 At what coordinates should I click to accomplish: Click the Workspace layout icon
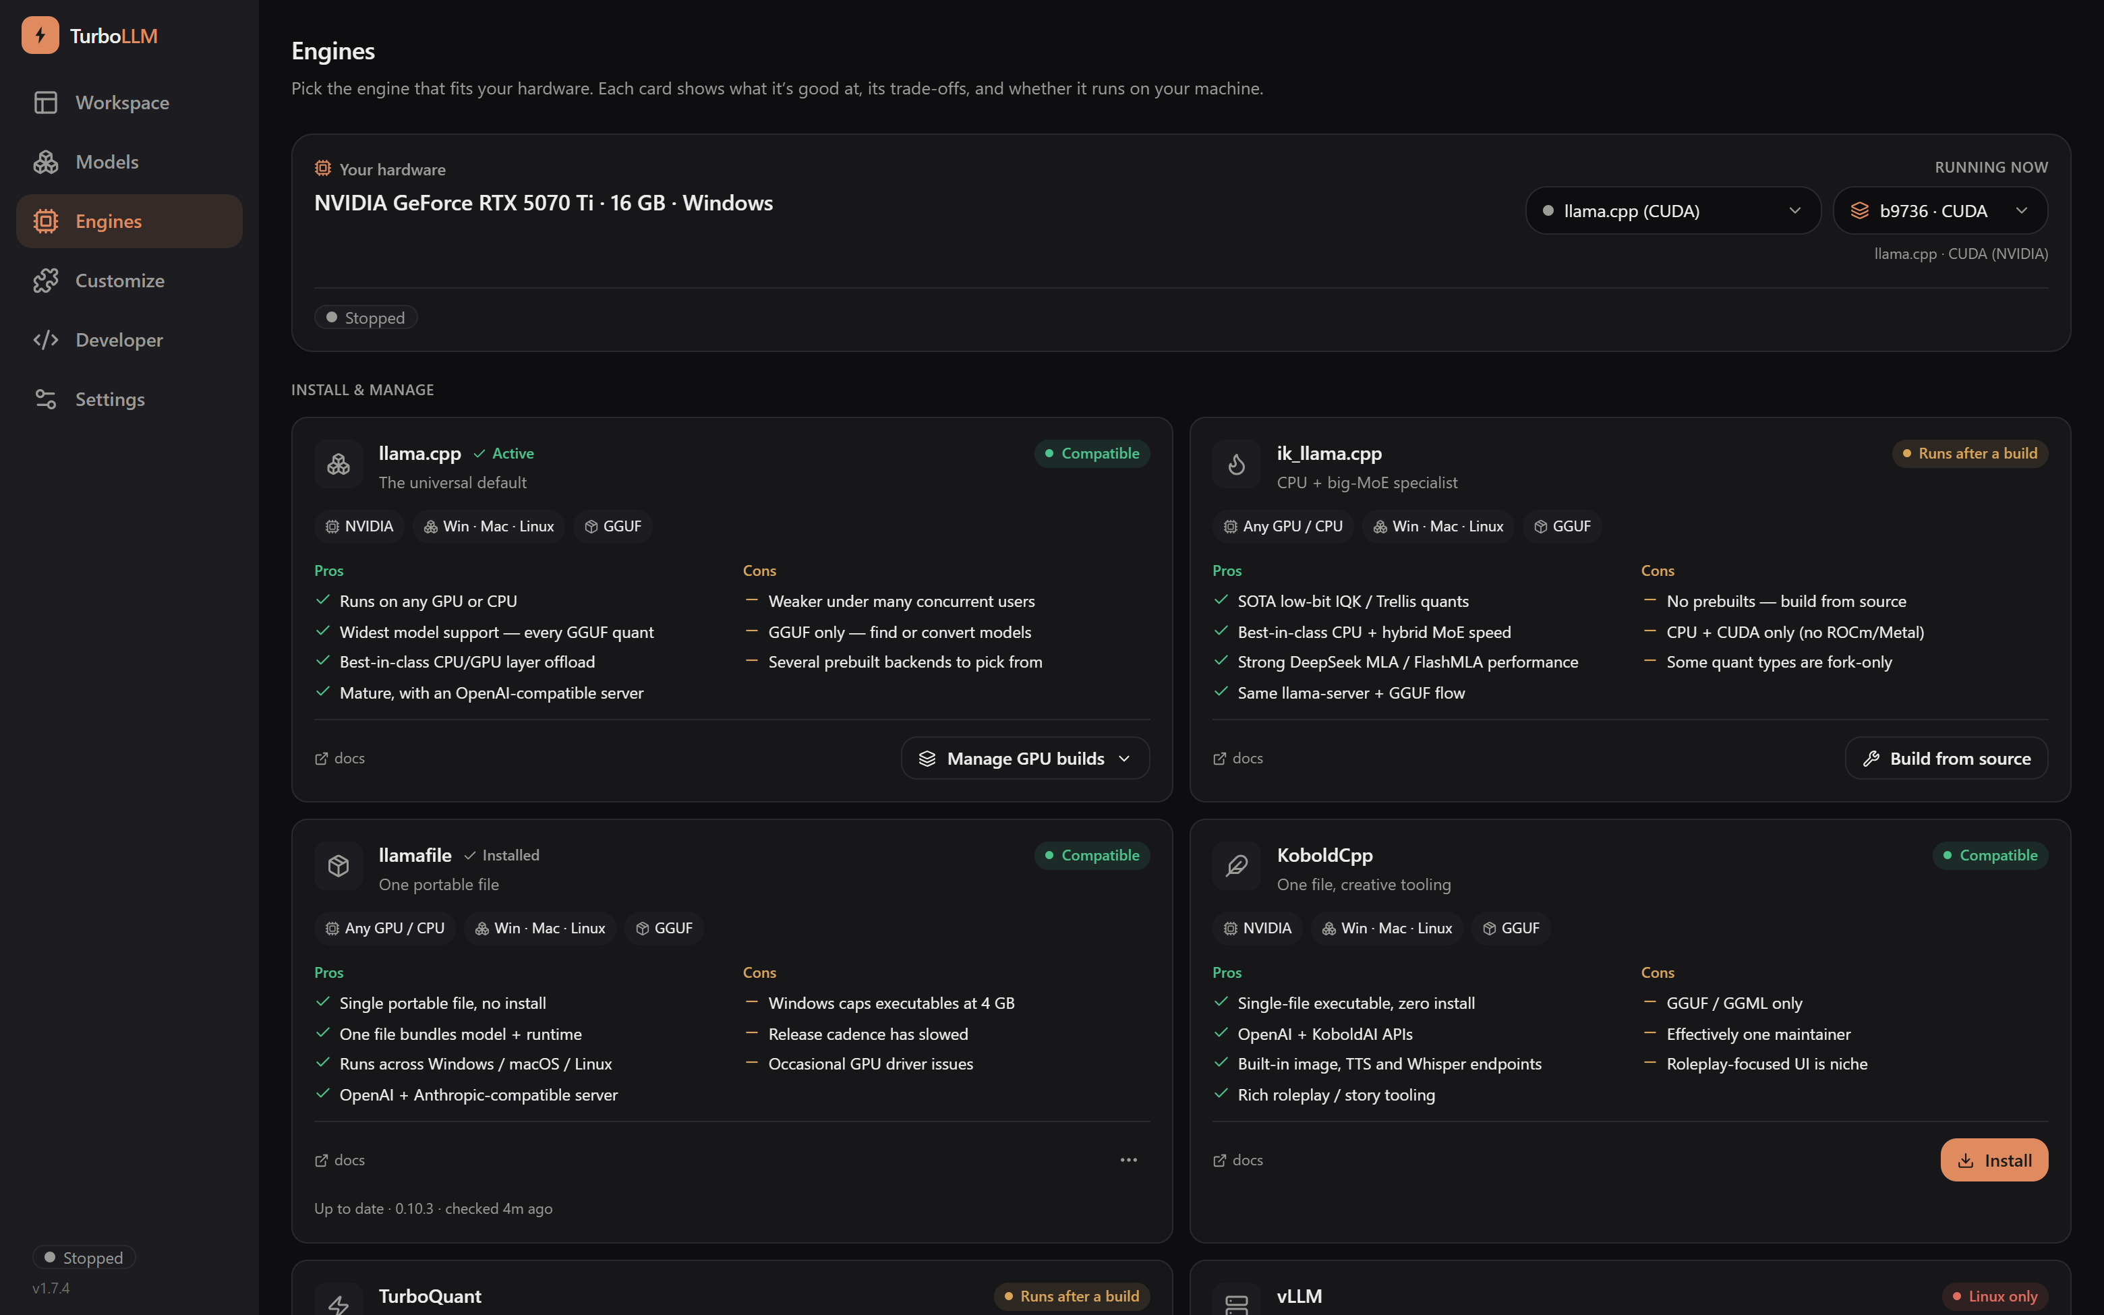46,103
